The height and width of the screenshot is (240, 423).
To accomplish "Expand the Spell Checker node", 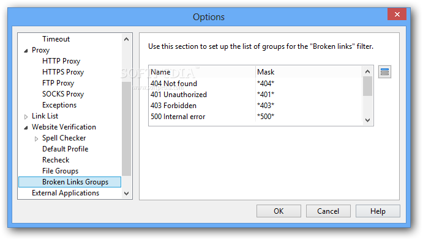I will point(36,139).
